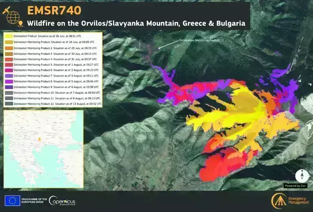This screenshot has width=313, height=212.
Task: Click the Monitoring Product 5 swatch
Action: coord(9,65)
